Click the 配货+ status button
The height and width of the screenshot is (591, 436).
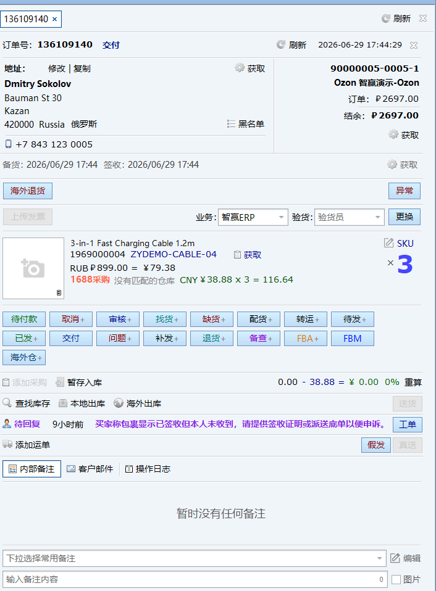pyautogui.click(x=259, y=319)
